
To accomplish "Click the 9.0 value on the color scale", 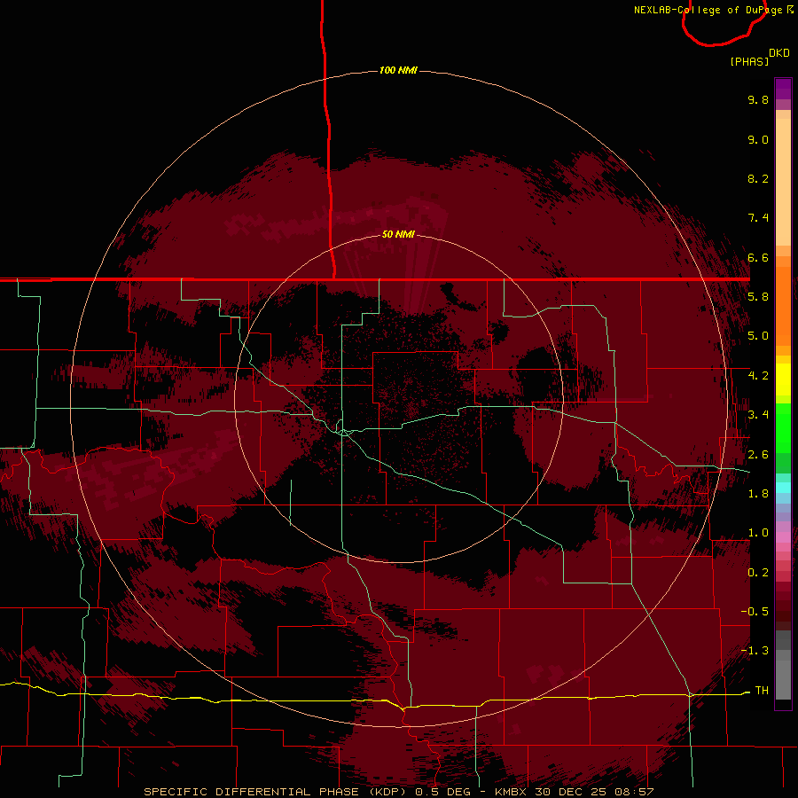I will coord(758,139).
